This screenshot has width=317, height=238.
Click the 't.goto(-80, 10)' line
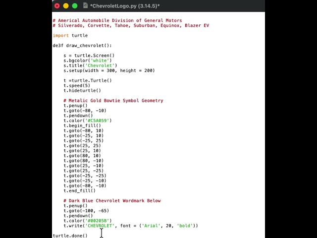[84, 131]
